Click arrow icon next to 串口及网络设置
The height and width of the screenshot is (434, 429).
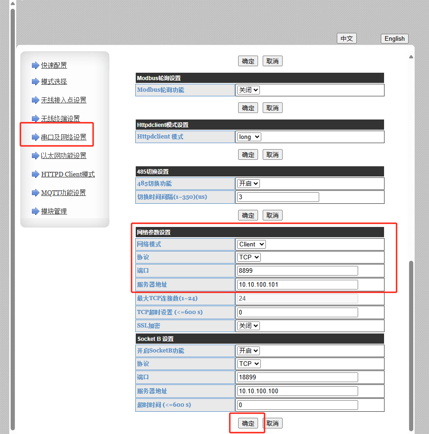[x=35, y=137]
